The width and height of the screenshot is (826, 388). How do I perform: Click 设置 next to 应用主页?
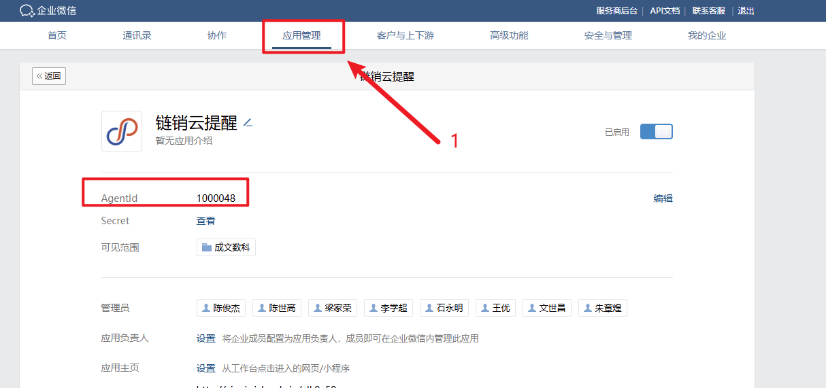point(206,368)
